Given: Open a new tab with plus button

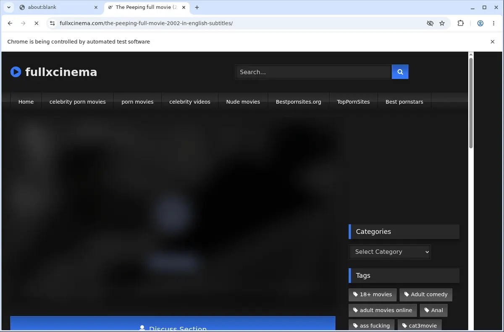Looking at the screenshot, I should [197, 7].
